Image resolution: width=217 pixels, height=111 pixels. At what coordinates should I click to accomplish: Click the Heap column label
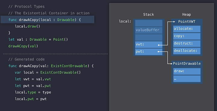187,14
